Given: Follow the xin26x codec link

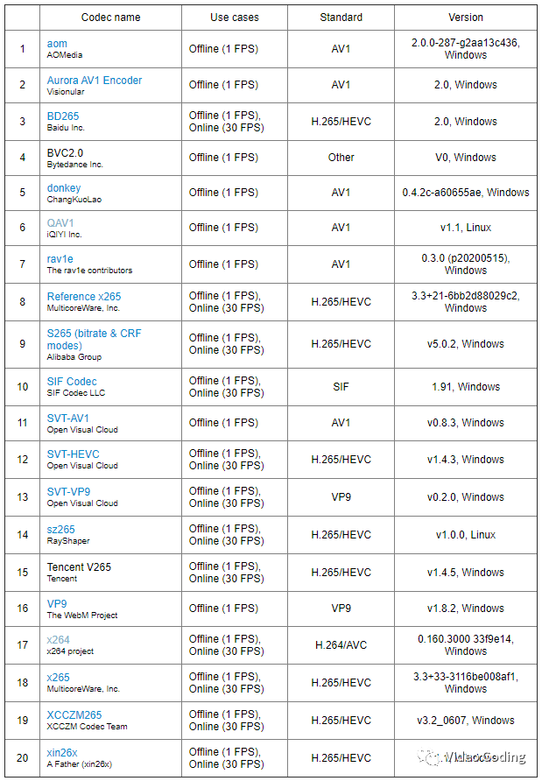Looking at the screenshot, I should 62,753.
